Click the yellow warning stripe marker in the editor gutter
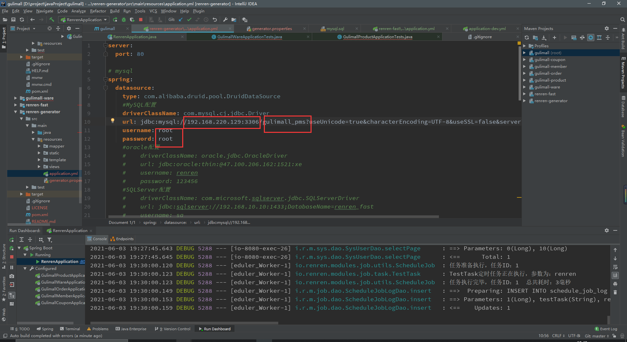 [x=519, y=197]
